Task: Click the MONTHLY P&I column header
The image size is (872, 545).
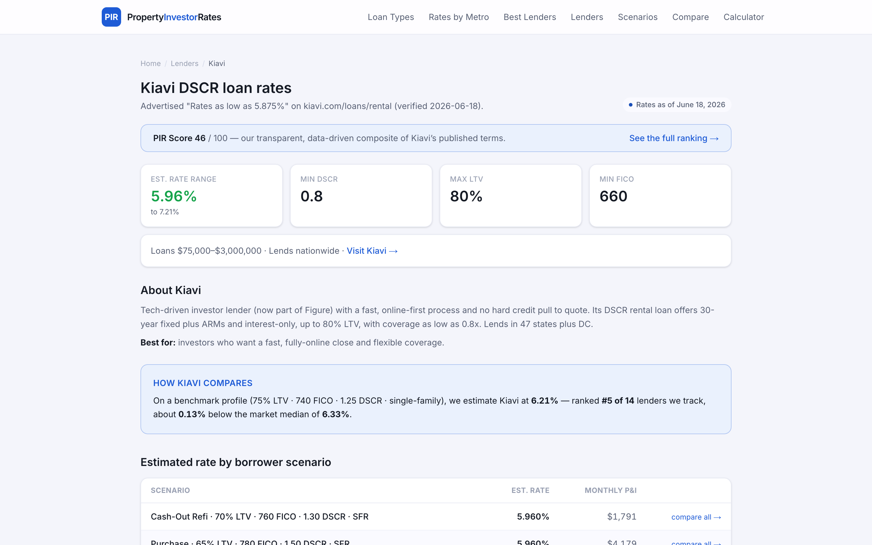Action: (610, 490)
